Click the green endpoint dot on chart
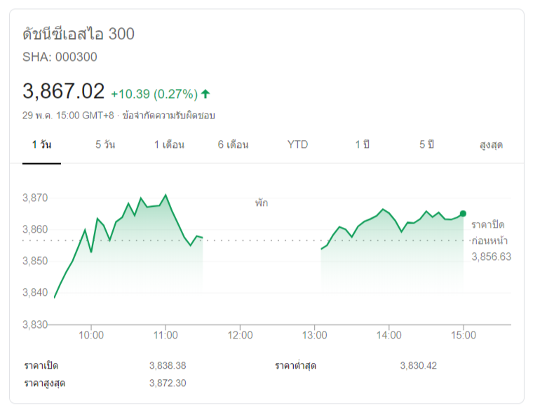The image size is (533, 410). (x=463, y=213)
